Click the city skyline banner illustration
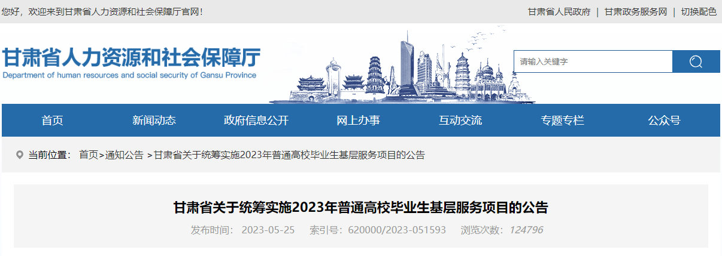 coord(403,64)
